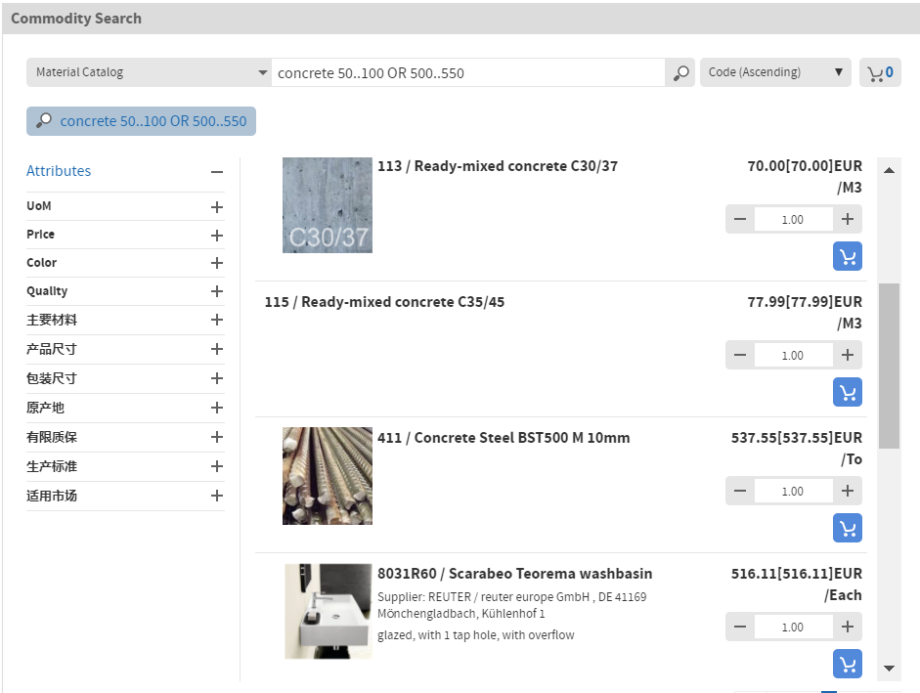Expand the 有限质保 attribute filter
920x693 pixels.
(x=216, y=437)
